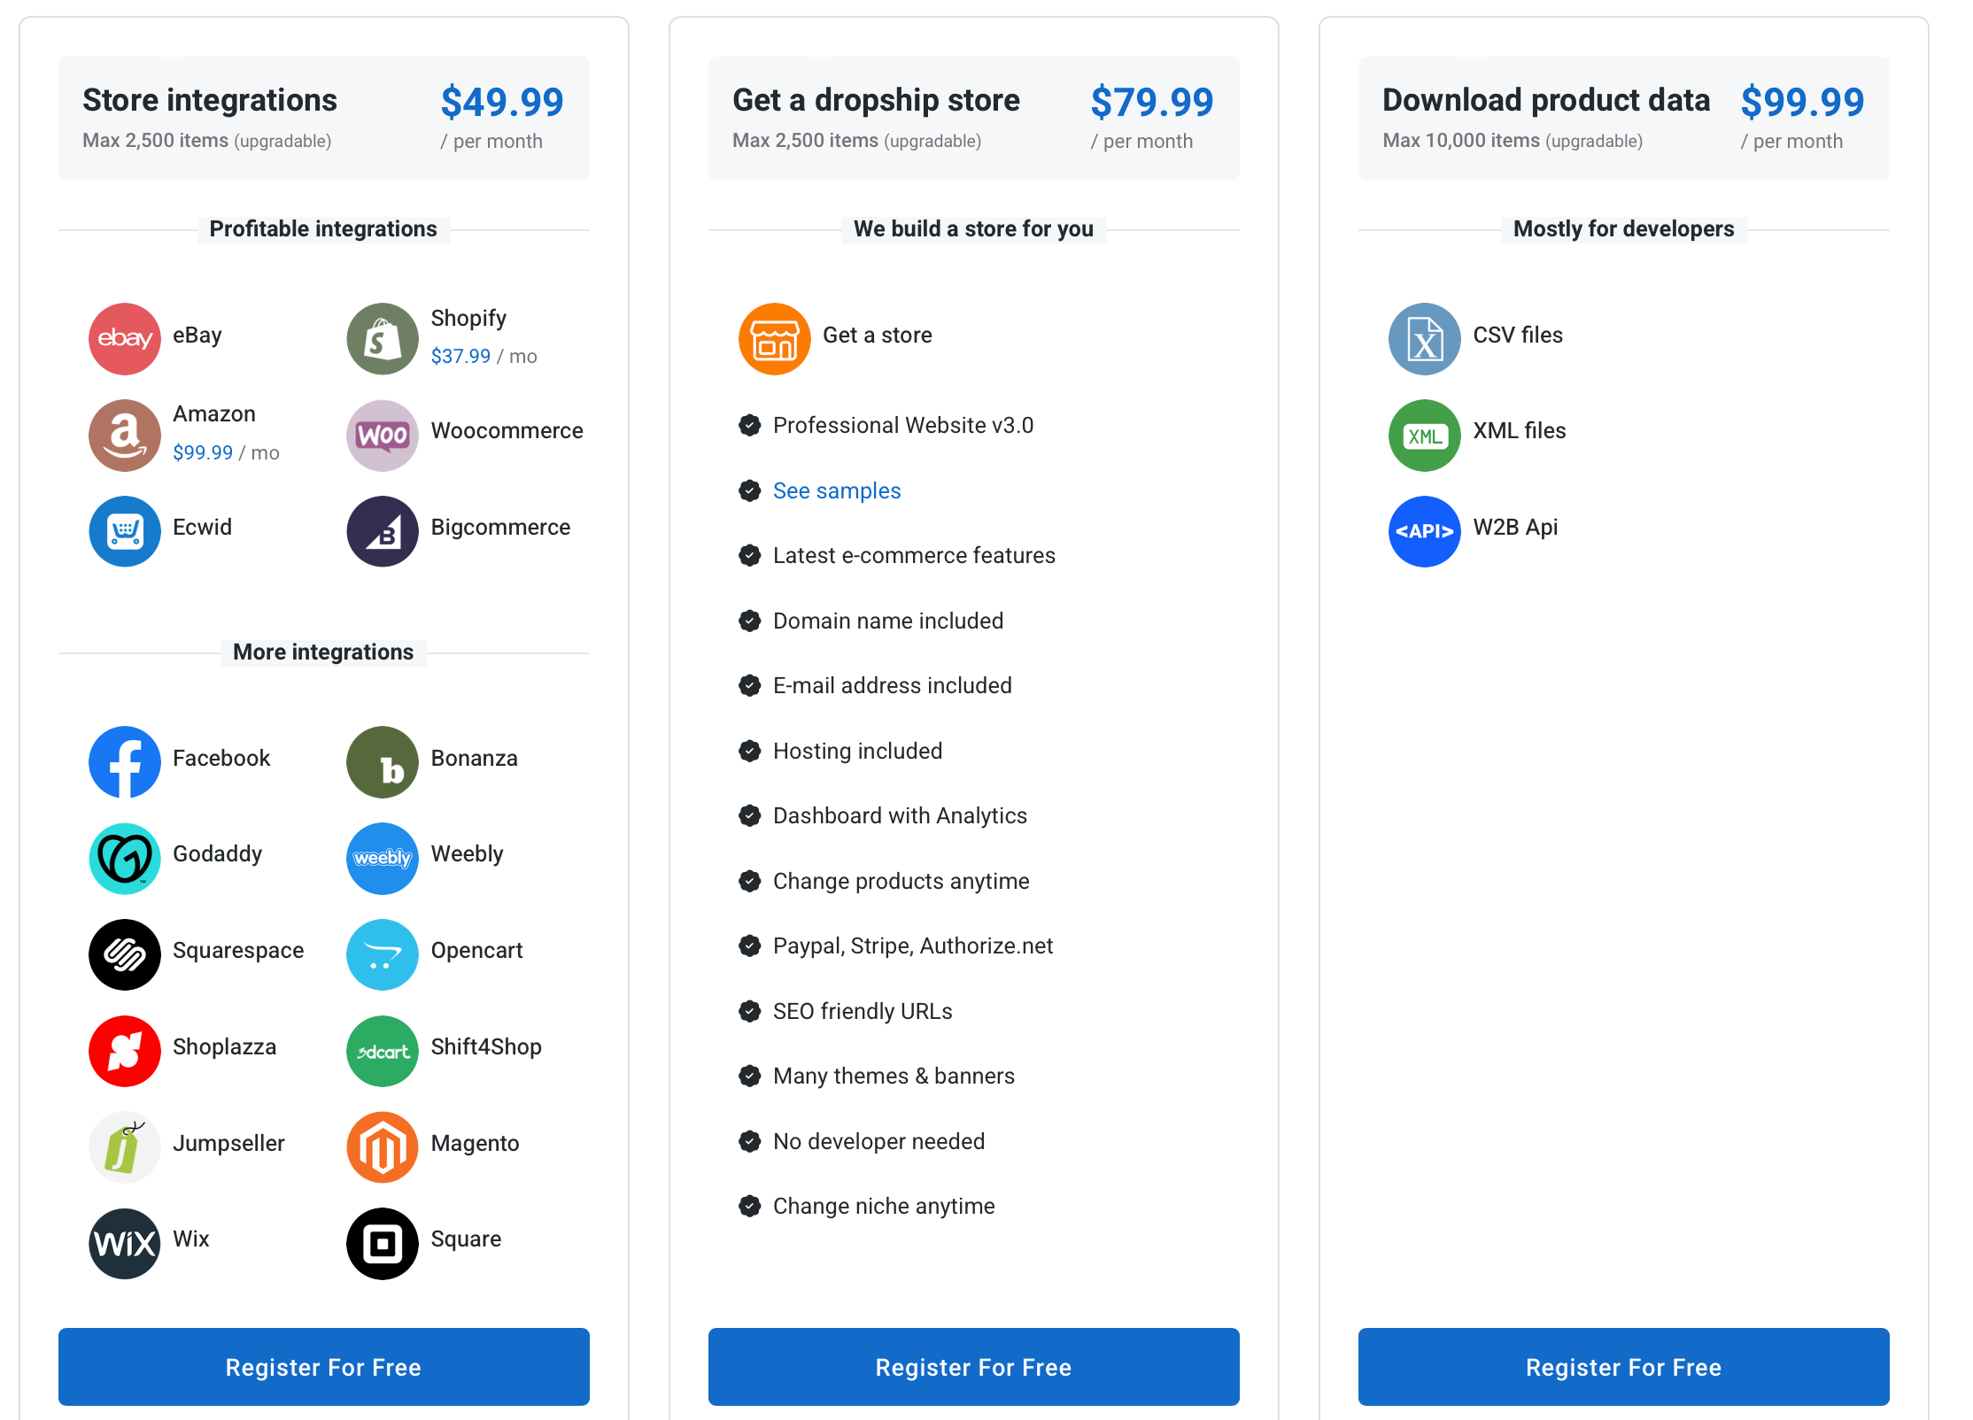1973x1420 pixels.
Task: Click SEO friendly URLs text
Action: pyautogui.click(x=863, y=1011)
